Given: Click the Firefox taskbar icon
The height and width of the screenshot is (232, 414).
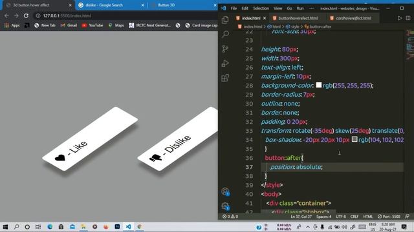Looking at the screenshot, I should point(106,227).
